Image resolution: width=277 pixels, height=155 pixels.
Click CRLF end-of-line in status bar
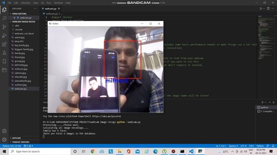point(251,146)
